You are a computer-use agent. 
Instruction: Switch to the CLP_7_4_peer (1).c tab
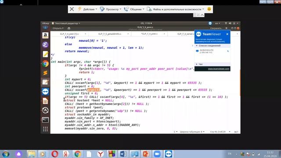[69, 34]
